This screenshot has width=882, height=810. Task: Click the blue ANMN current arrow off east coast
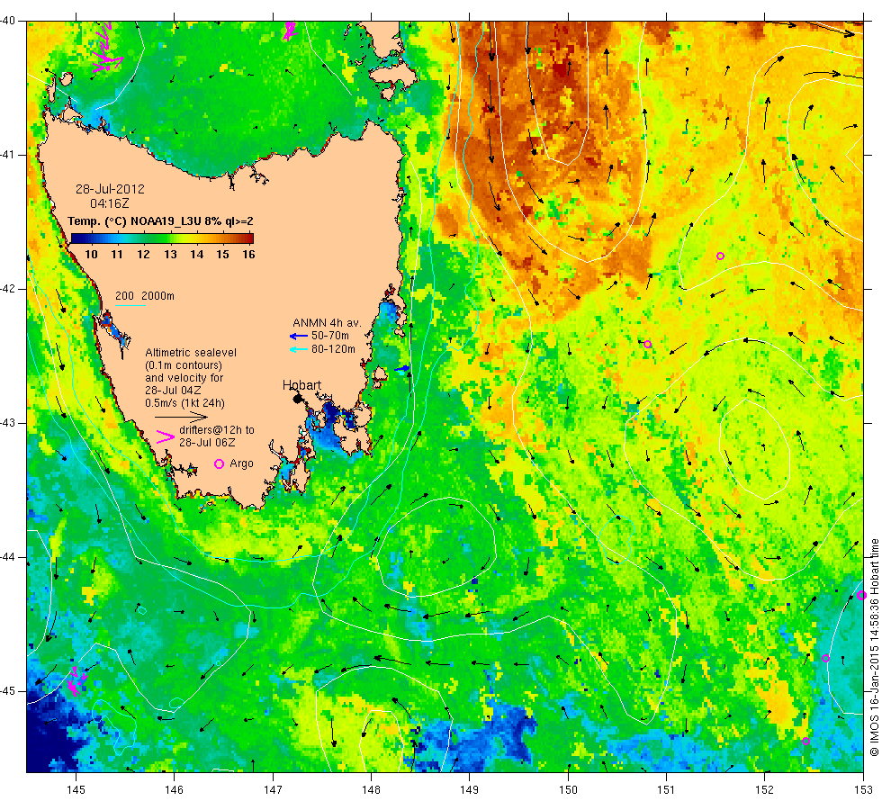point(403,368)
